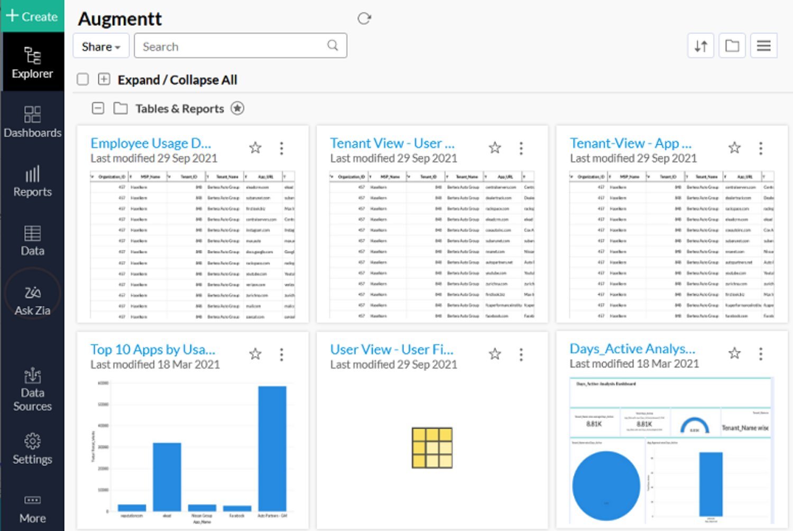Open the Top 10 Apps bar chart thumbnail

click(192, 450)
